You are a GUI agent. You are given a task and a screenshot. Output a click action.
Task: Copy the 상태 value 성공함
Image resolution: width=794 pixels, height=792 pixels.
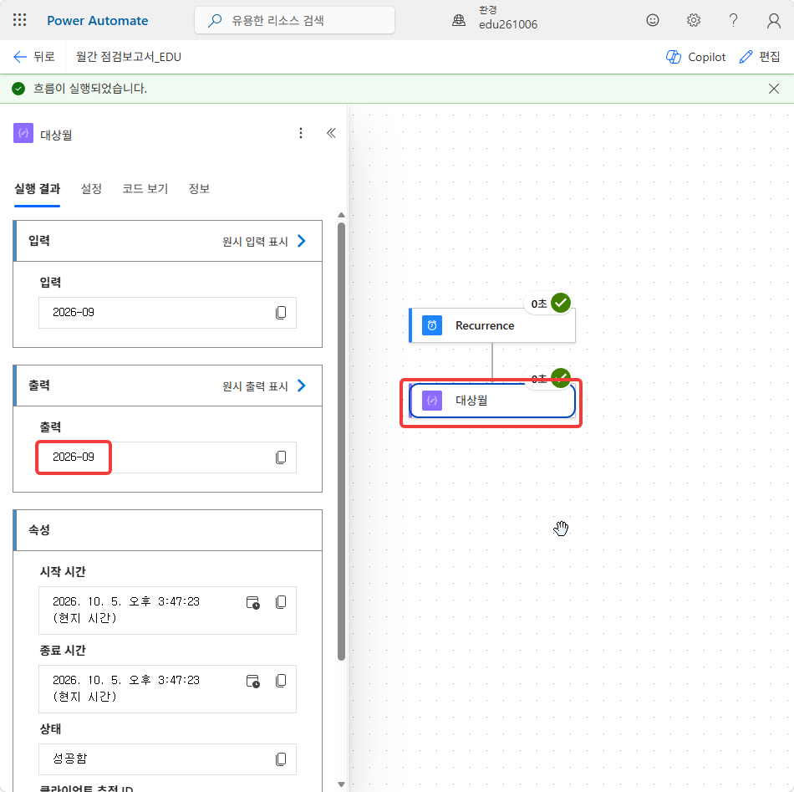pyautogui.click(x=281, y=759)
